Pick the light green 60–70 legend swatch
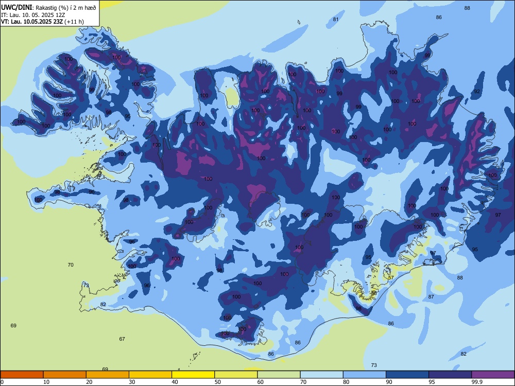This screenshot has height=386, width=515. point(279,375)
